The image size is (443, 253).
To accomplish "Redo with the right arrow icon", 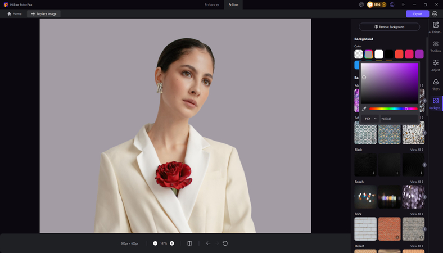I will point(216,243).
